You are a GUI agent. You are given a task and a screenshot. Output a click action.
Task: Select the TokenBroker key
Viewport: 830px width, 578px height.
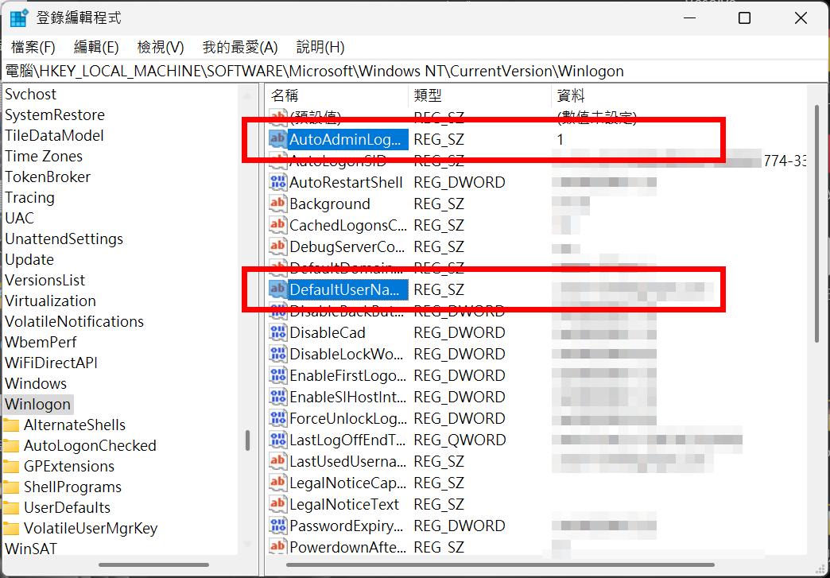click(48, 177)
